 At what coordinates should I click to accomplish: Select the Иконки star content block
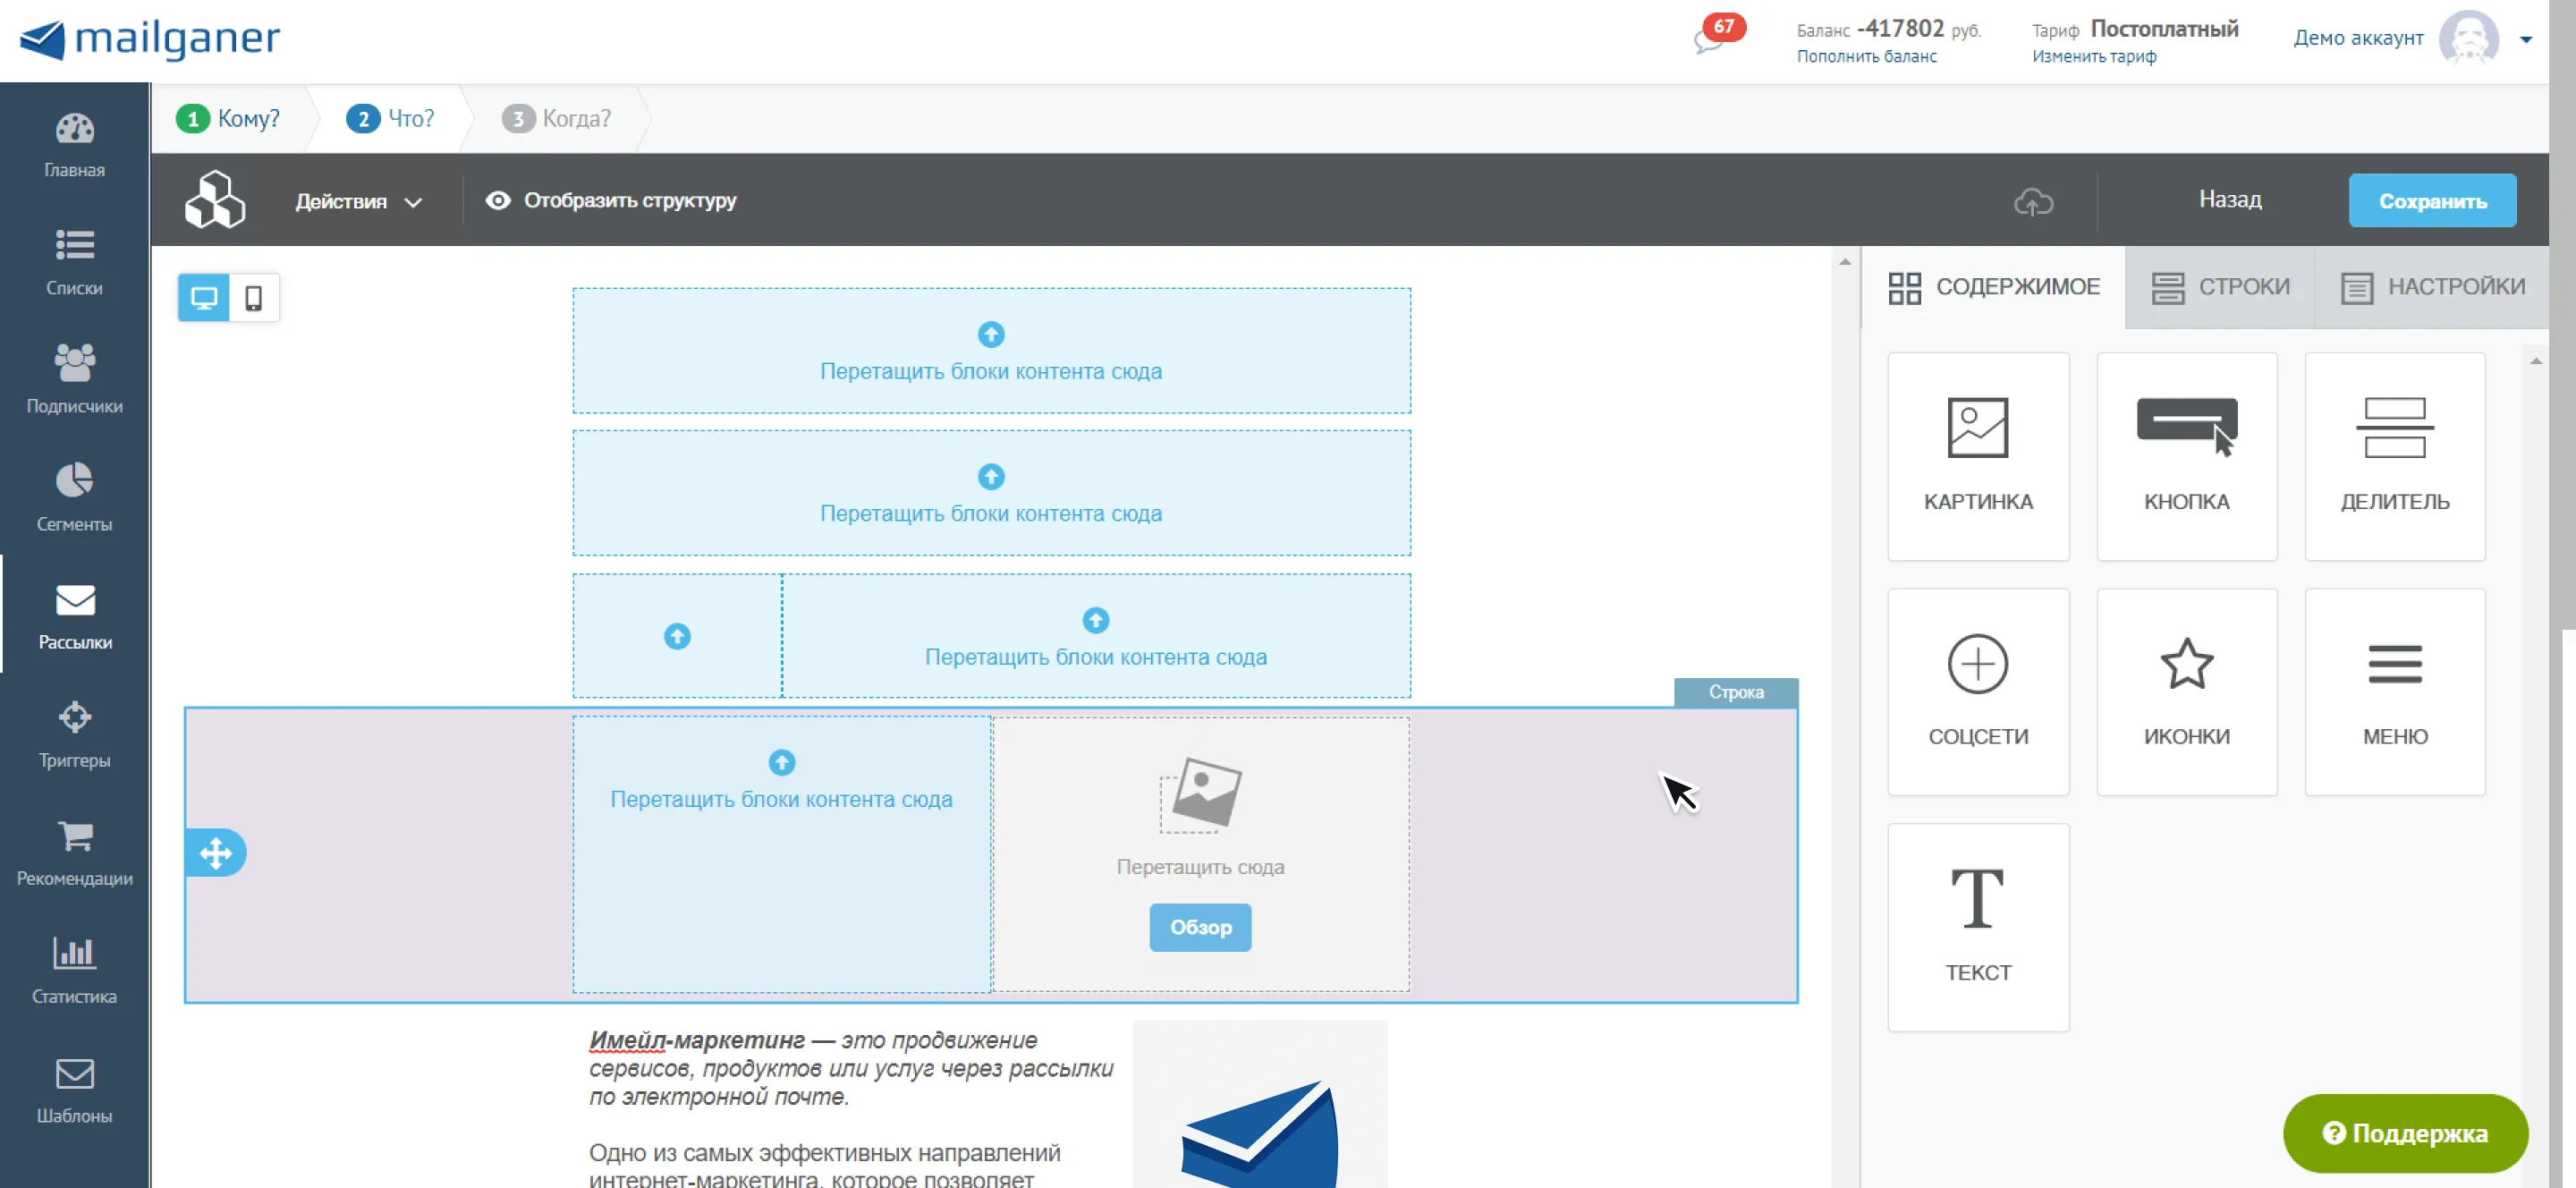(2186, 692)
